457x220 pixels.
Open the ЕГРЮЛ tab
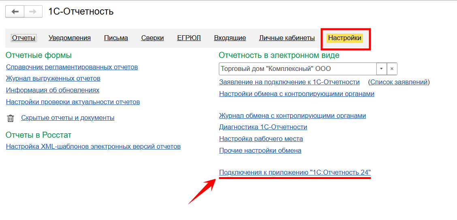coord(189,38)
